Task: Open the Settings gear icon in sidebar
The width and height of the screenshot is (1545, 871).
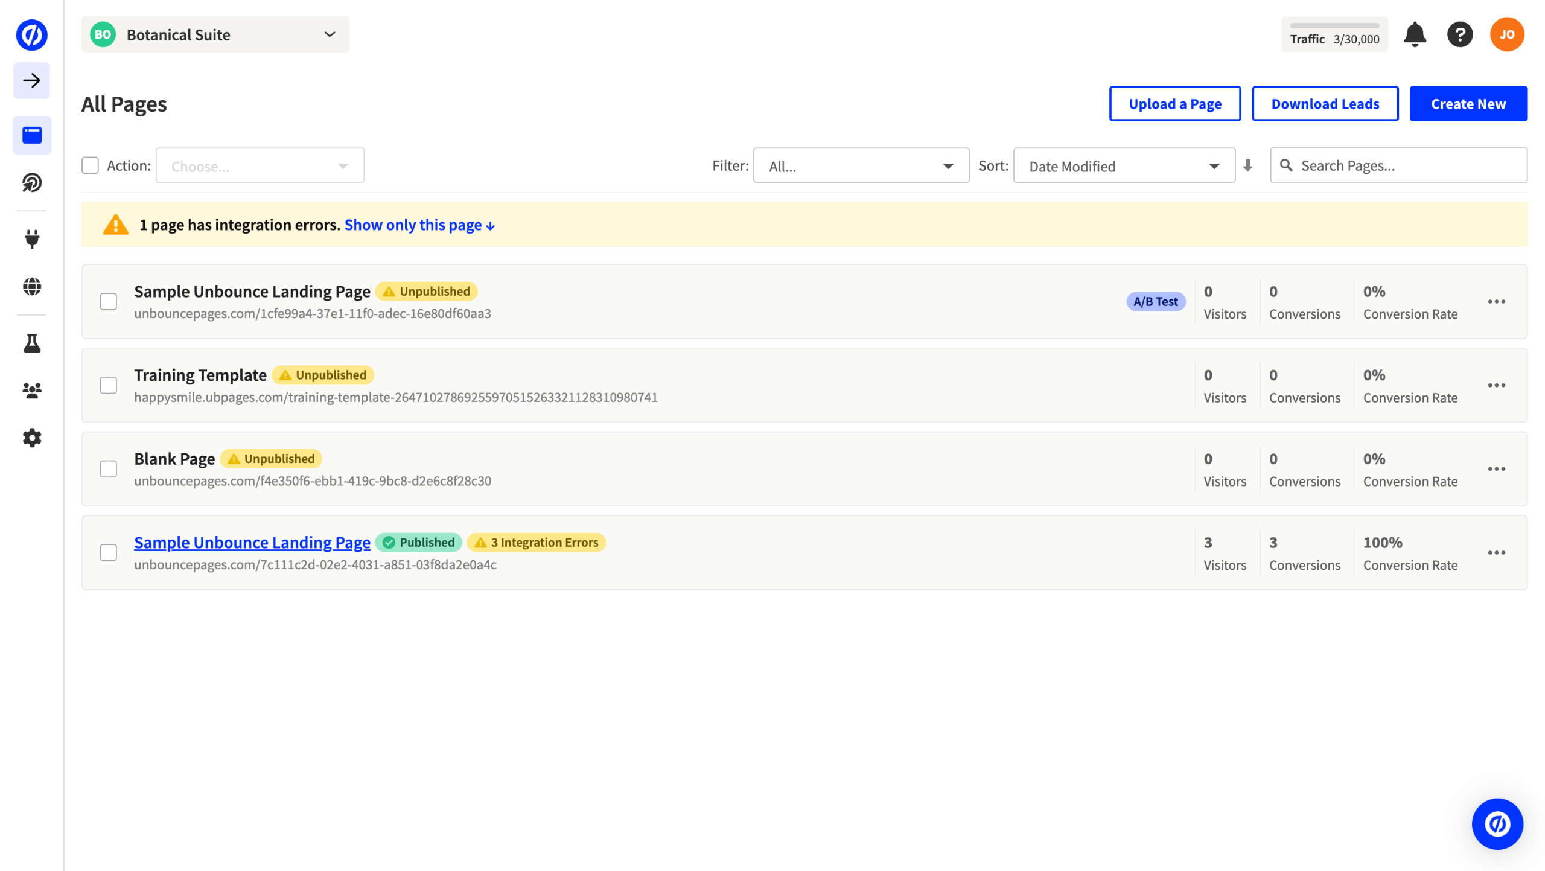Action: point(32,438)
